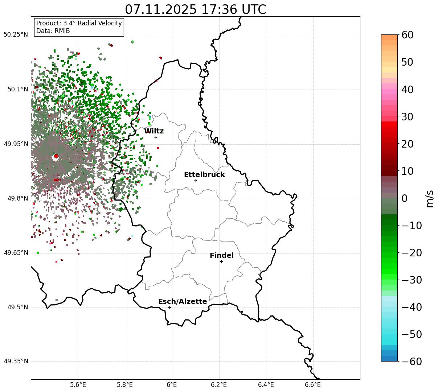Click the 50.1°N latitude label

pos(17,89)
